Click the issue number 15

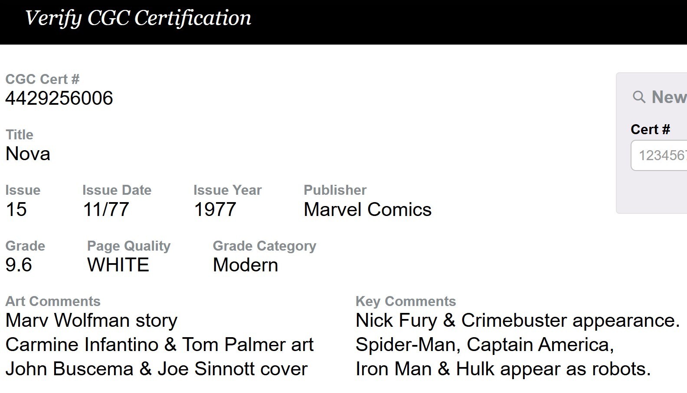point(16,209)
